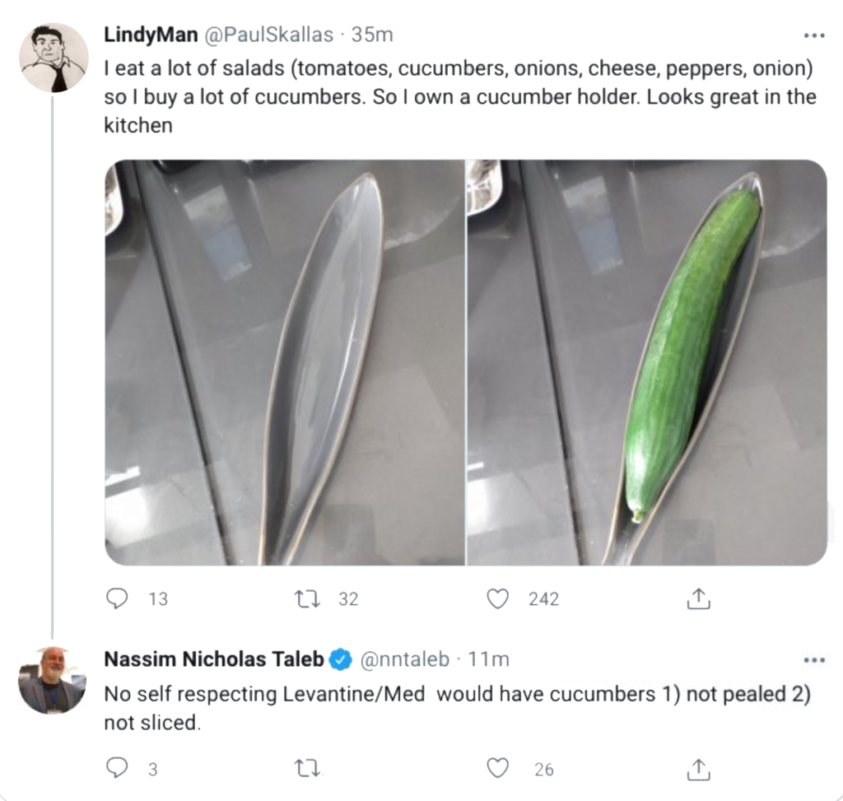
Task: Share Nassim Taleb's reply tweet
Action: click(697, 768)
